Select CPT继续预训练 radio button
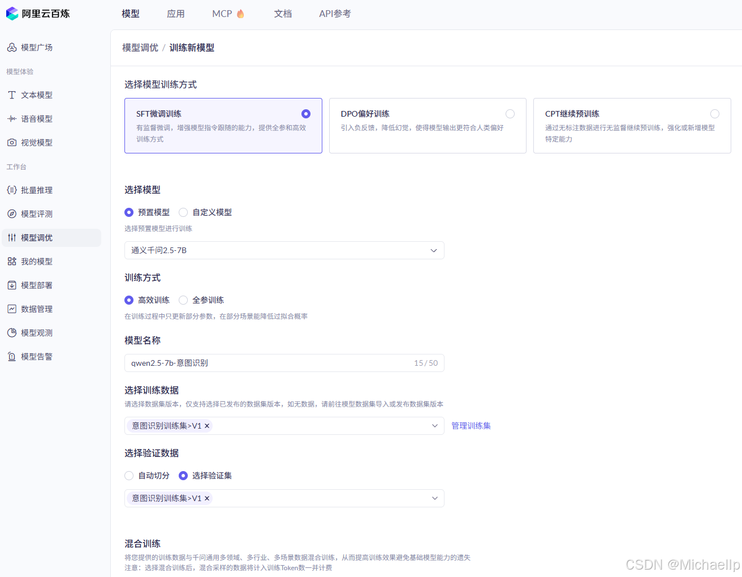742x577 pixels. 715,114
